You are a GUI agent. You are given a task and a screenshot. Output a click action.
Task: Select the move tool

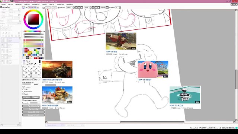[24, 64]
